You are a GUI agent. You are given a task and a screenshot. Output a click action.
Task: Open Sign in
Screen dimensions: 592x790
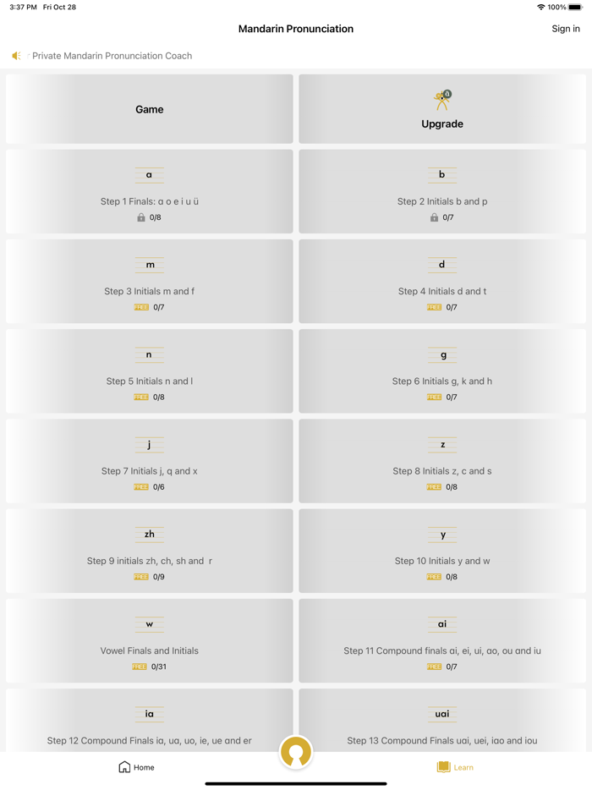[x=565, y=28]
